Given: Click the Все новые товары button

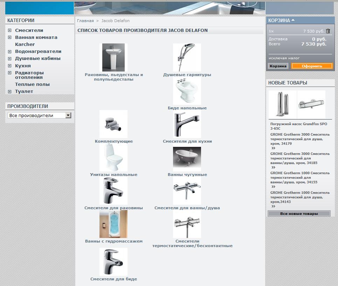Looking at the screenshot, I should click(299, 213).
